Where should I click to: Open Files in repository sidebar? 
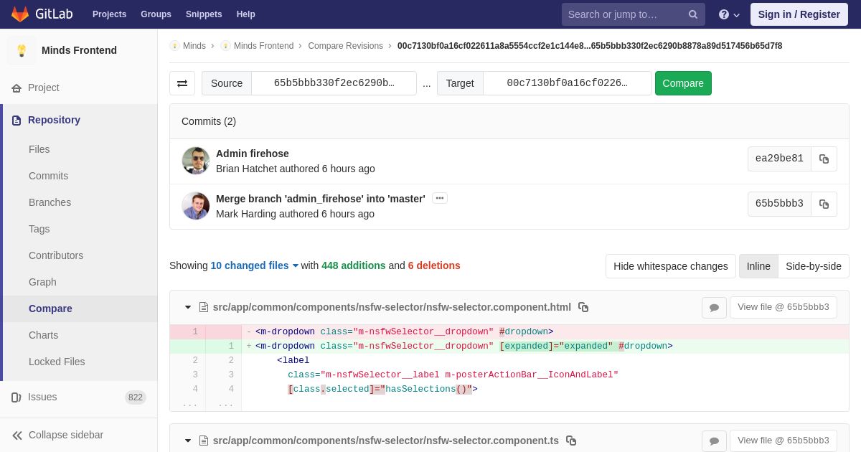point(39,149)
